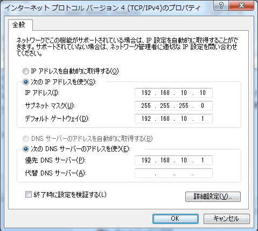Click the empty 代替 DNS サーバー field
The height and width of the screenshot is (231, 258).
point(173,173)
